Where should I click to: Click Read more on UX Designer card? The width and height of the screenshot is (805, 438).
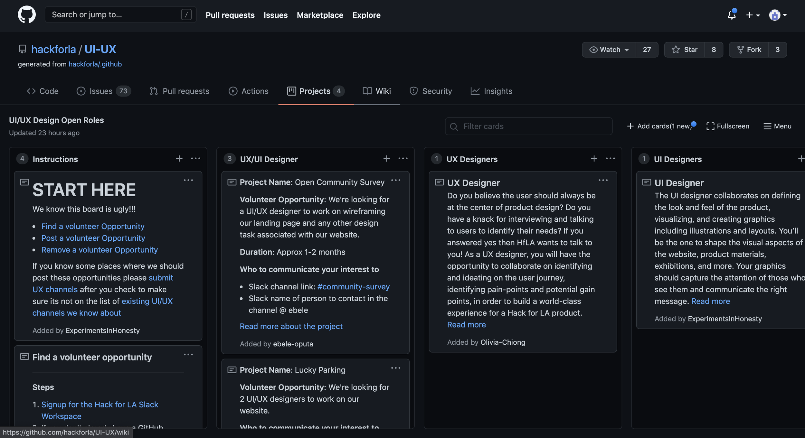(x=467, y=325)
